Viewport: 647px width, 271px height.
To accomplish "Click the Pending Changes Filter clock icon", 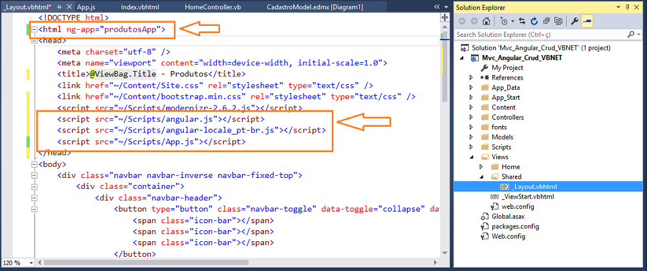I will [x=503, y=21].
